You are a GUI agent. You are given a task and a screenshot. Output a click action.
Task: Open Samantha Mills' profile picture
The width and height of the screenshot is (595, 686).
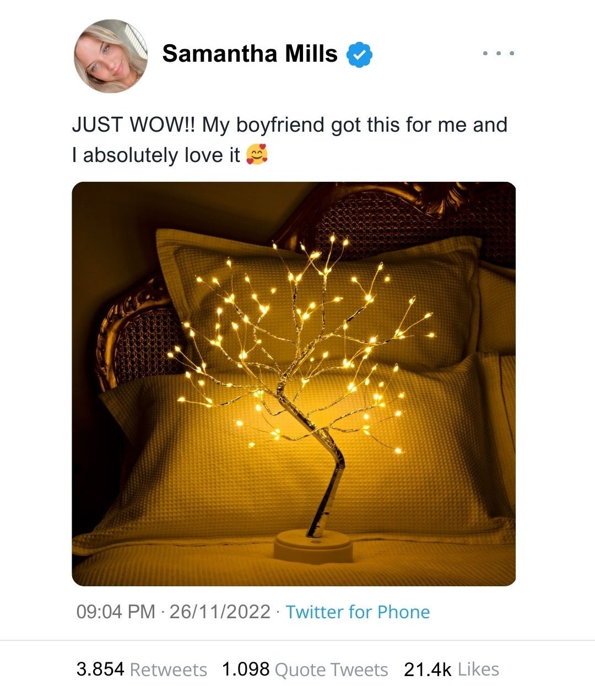[111, 56]
